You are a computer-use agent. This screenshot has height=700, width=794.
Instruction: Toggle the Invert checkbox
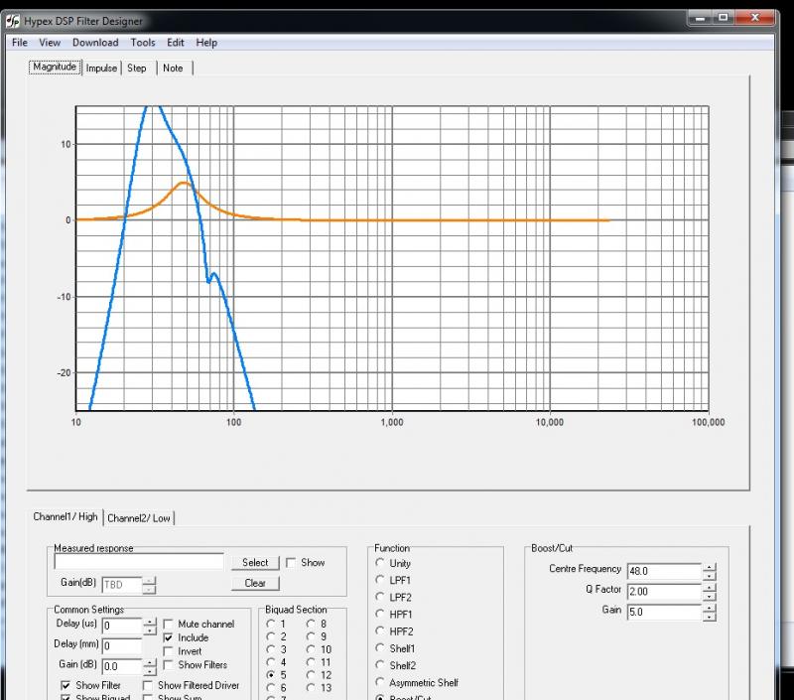pos(169,651)
